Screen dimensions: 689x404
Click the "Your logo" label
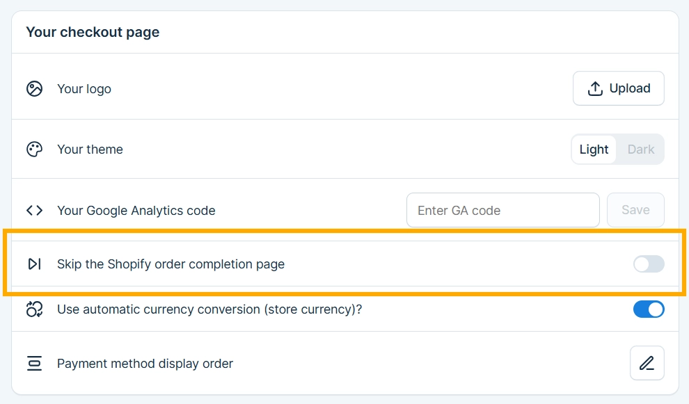pyautogui.click(x=84, y=89)
